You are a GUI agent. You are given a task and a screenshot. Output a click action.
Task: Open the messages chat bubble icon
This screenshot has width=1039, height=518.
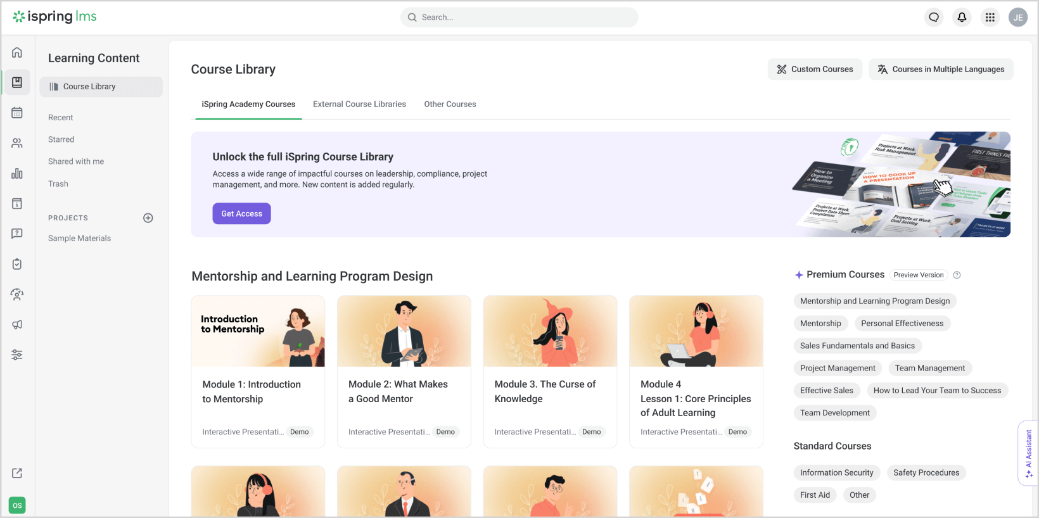click(934, 18)
